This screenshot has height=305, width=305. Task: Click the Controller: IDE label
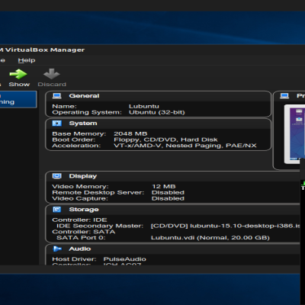tap(79, 220)
